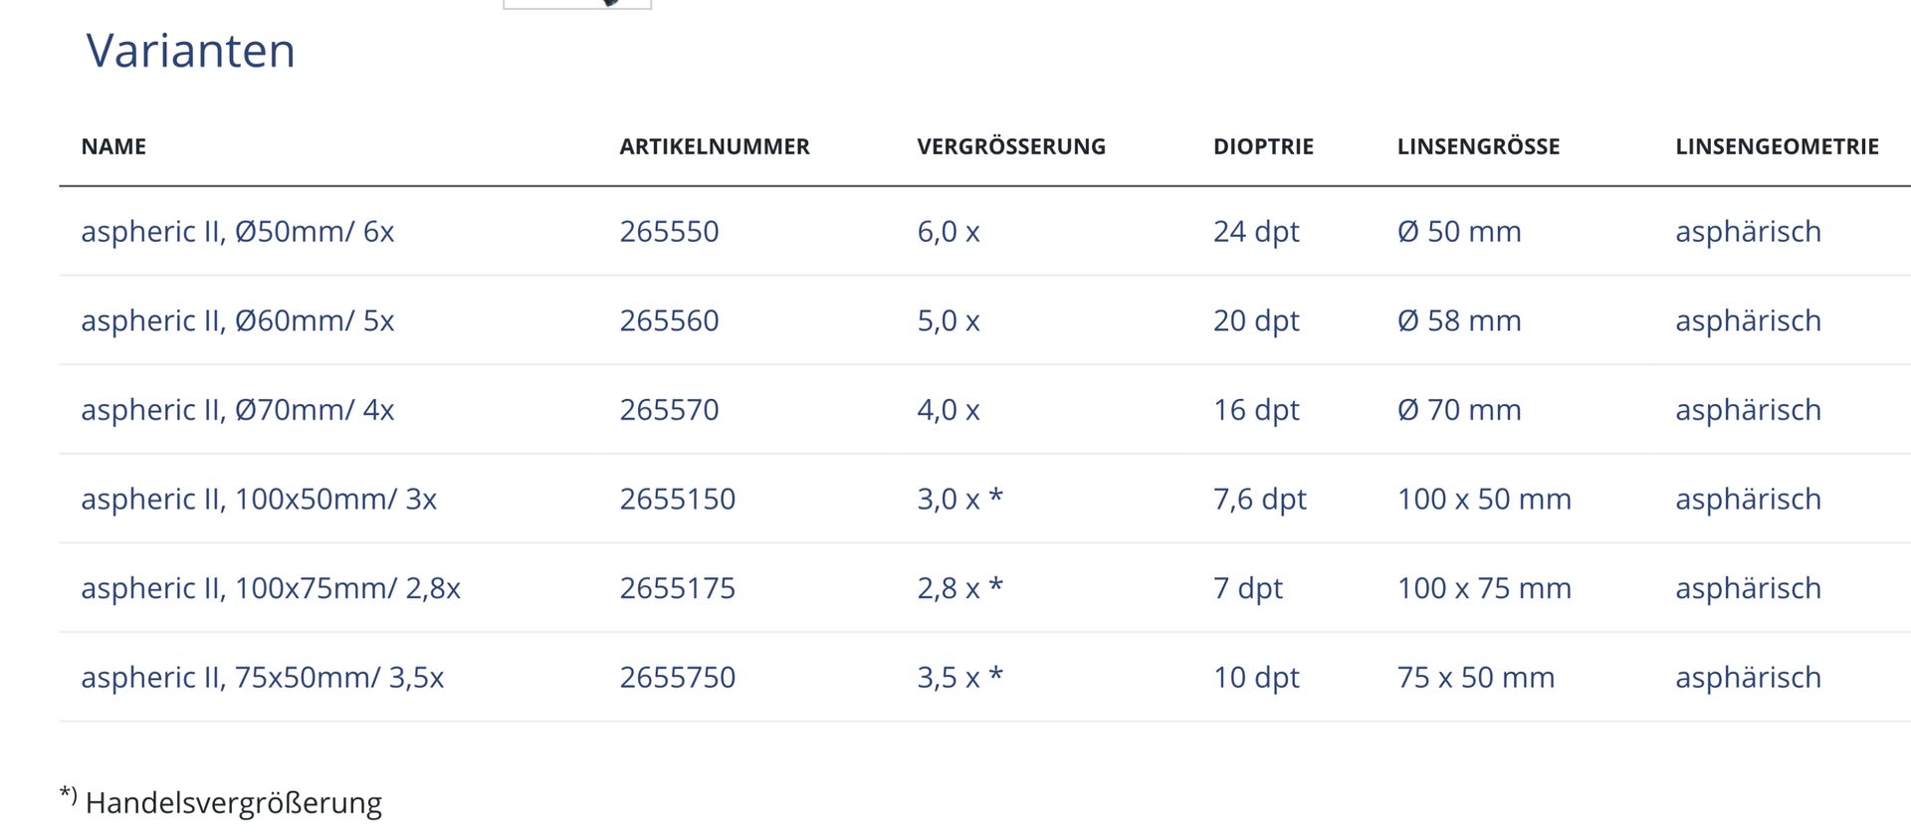Screen dimensions: 1911x839
Task: Open the aspheric II, Ø60mm/ 5x variant
Action: pyautogui.click(x=237, y=320)
